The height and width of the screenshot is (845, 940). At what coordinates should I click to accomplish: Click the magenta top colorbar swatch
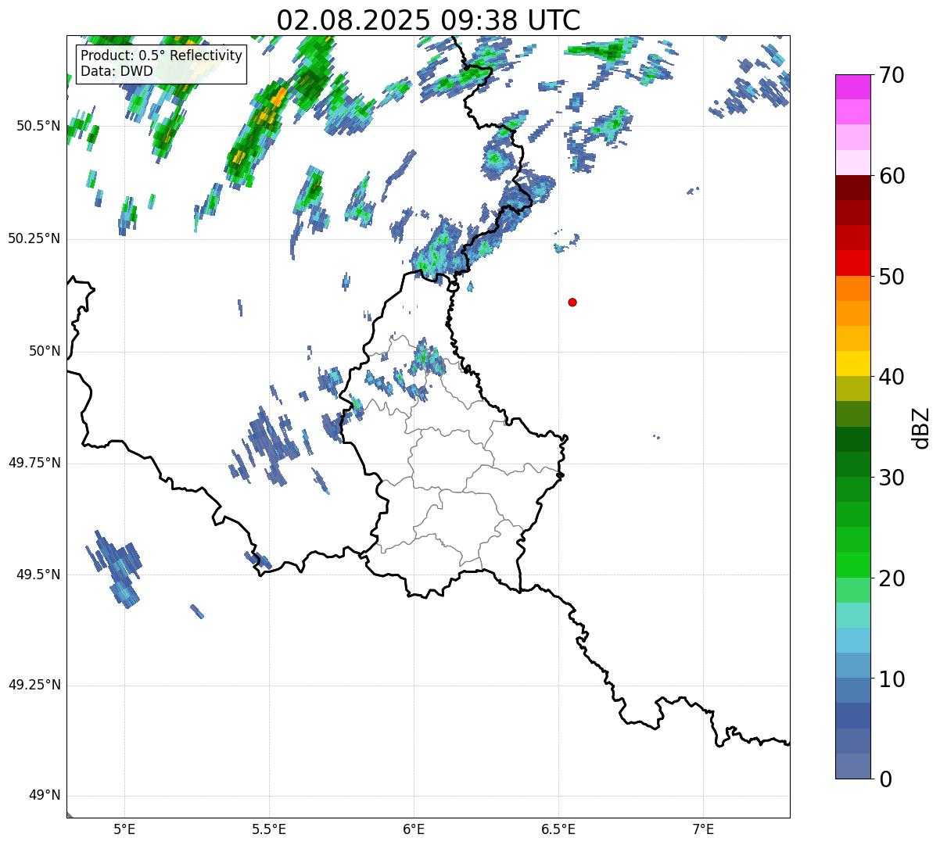[853, 87]
